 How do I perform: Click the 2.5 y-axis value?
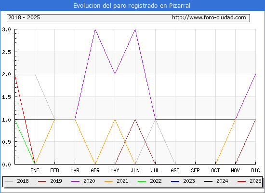click(x=6, y=52)
